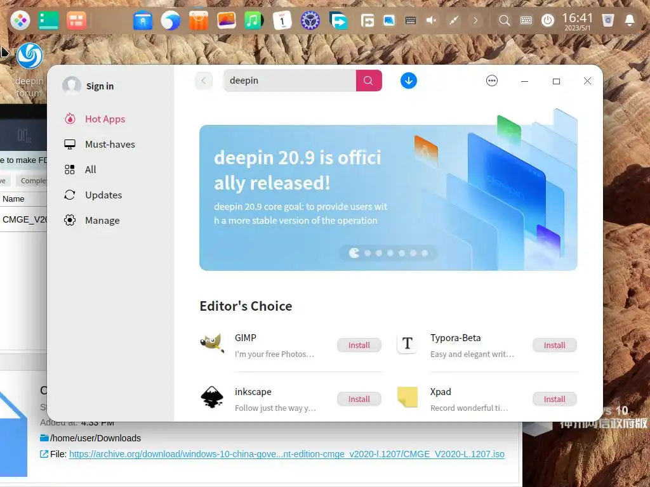Screen dimensions: 650x487
Task: Click the power shutdown button in the dock
Action: (x=548, y=20)
